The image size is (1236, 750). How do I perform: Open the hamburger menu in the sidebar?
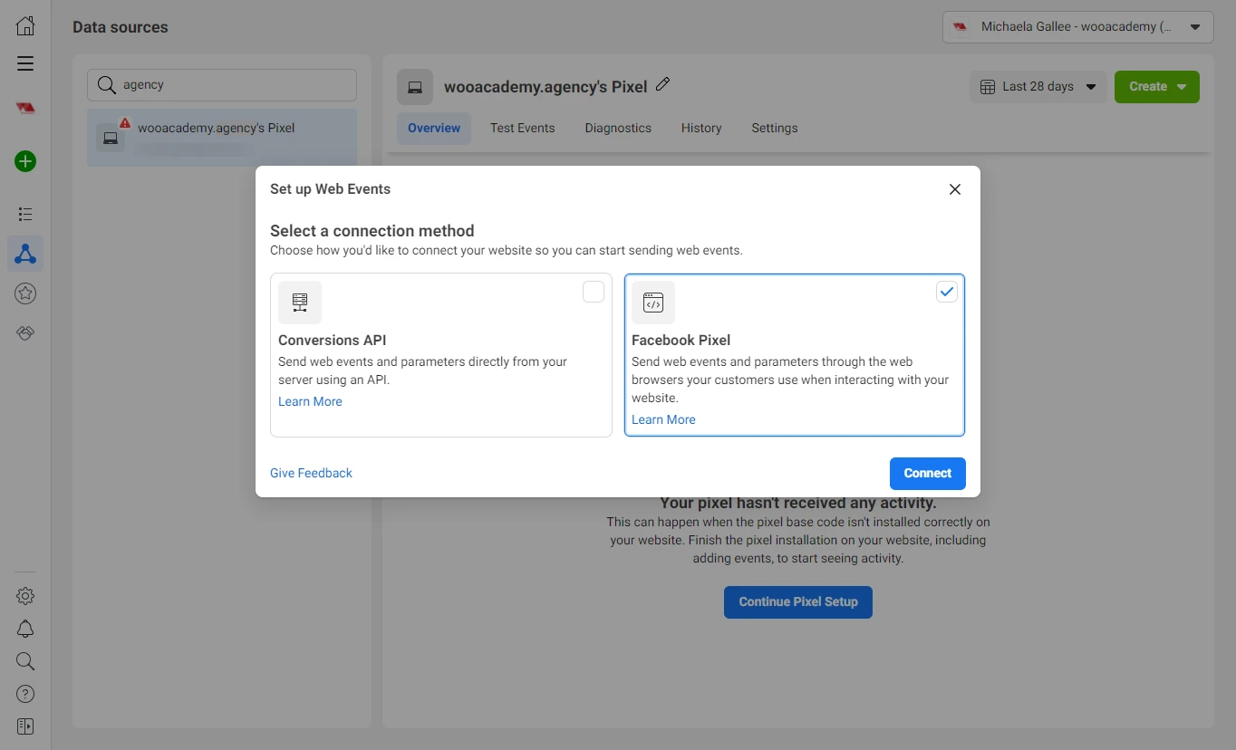point(25,63)
